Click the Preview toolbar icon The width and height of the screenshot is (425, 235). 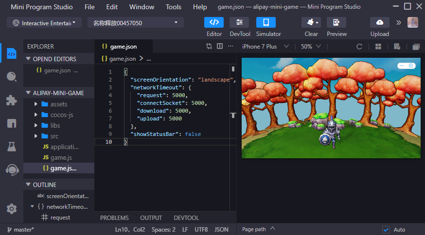pyautogui.click(x=336, y=23)
